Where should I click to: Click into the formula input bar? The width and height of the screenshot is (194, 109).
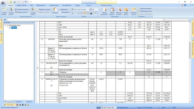[x=85, y=20]
